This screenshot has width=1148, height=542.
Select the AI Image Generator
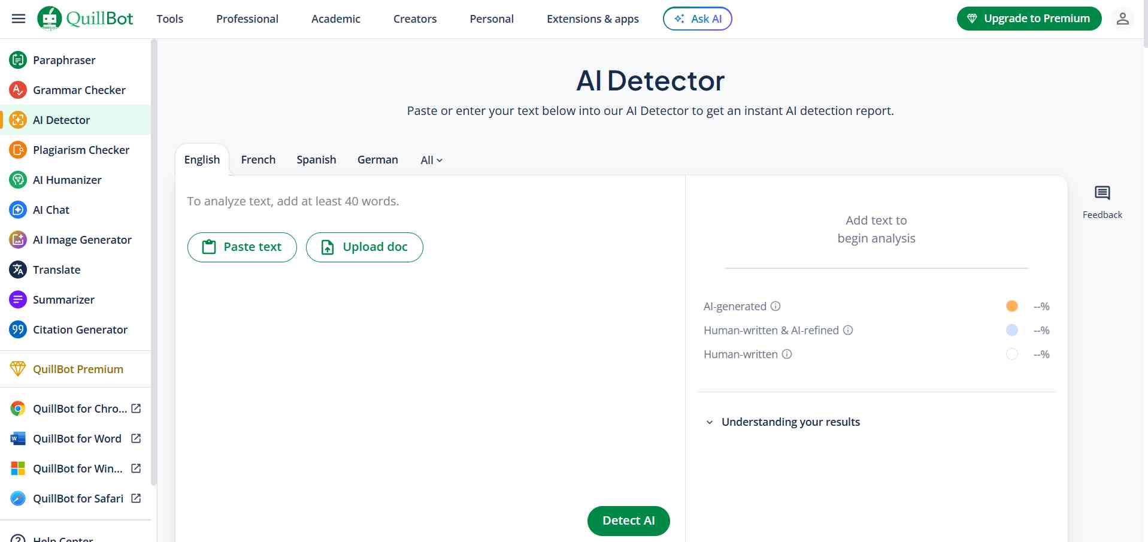[82, 240]
